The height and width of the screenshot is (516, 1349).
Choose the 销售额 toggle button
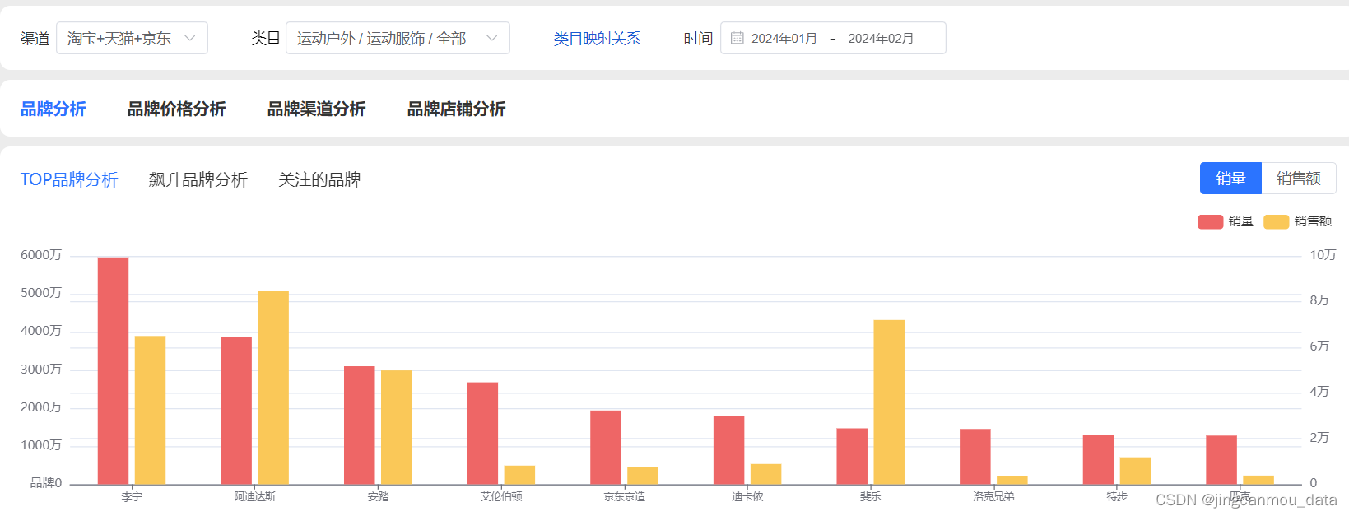pyautogui.click(x=1299, y=179)
